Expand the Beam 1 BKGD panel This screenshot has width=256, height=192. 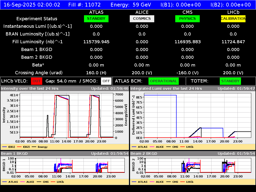[15, 153]
